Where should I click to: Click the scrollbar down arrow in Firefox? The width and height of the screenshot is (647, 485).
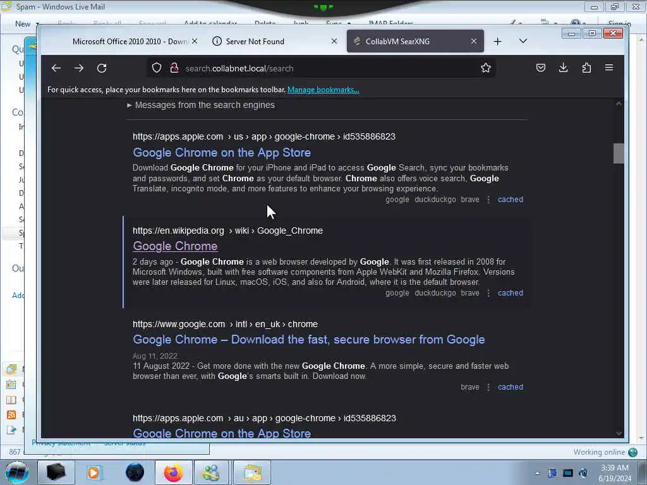(619, 433)
